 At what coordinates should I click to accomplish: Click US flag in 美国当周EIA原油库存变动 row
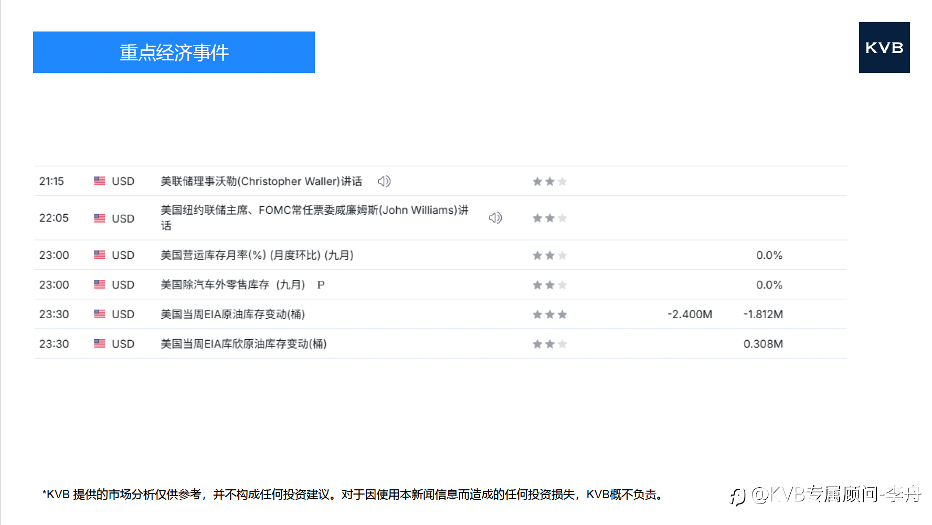[x=100, y=314]
